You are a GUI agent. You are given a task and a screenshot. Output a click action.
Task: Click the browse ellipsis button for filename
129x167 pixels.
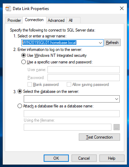tap(117, 127)
